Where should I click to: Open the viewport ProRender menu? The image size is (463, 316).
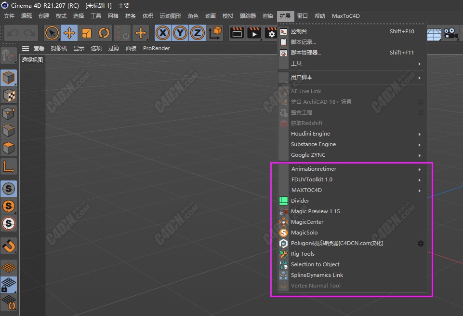coord(157,48)
